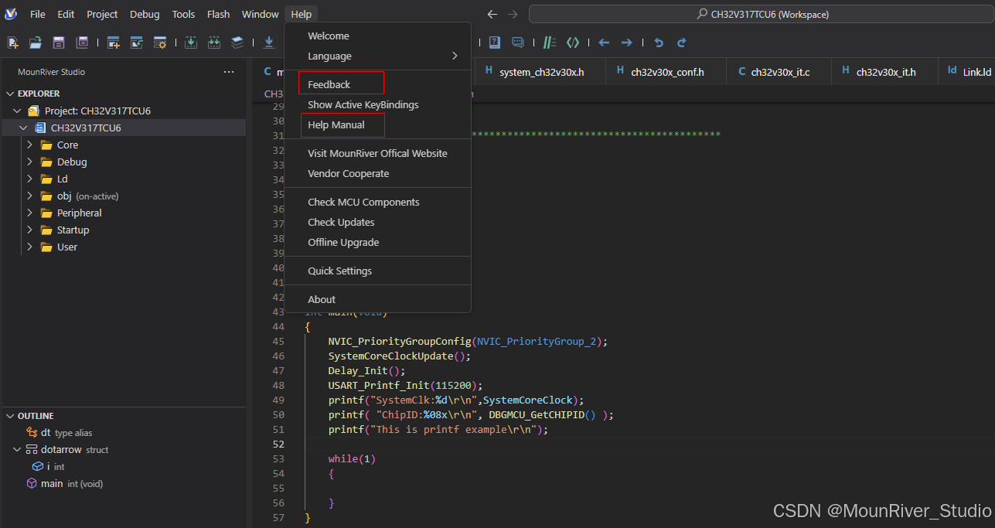The height and width of the screenshot is (528, 995).
Task: Select Visit MounRiver Offical Website
Action: [377, 153]
